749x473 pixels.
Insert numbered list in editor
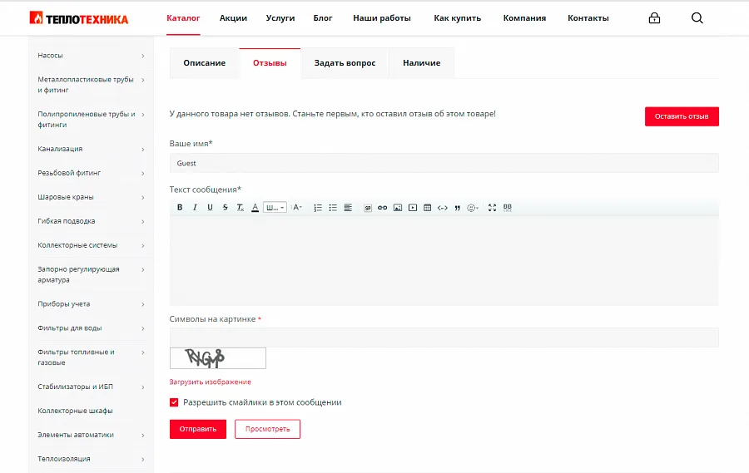point(318,207)
